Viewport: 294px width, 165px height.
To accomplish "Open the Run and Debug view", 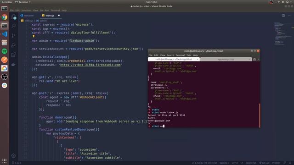I will point(14,45).
